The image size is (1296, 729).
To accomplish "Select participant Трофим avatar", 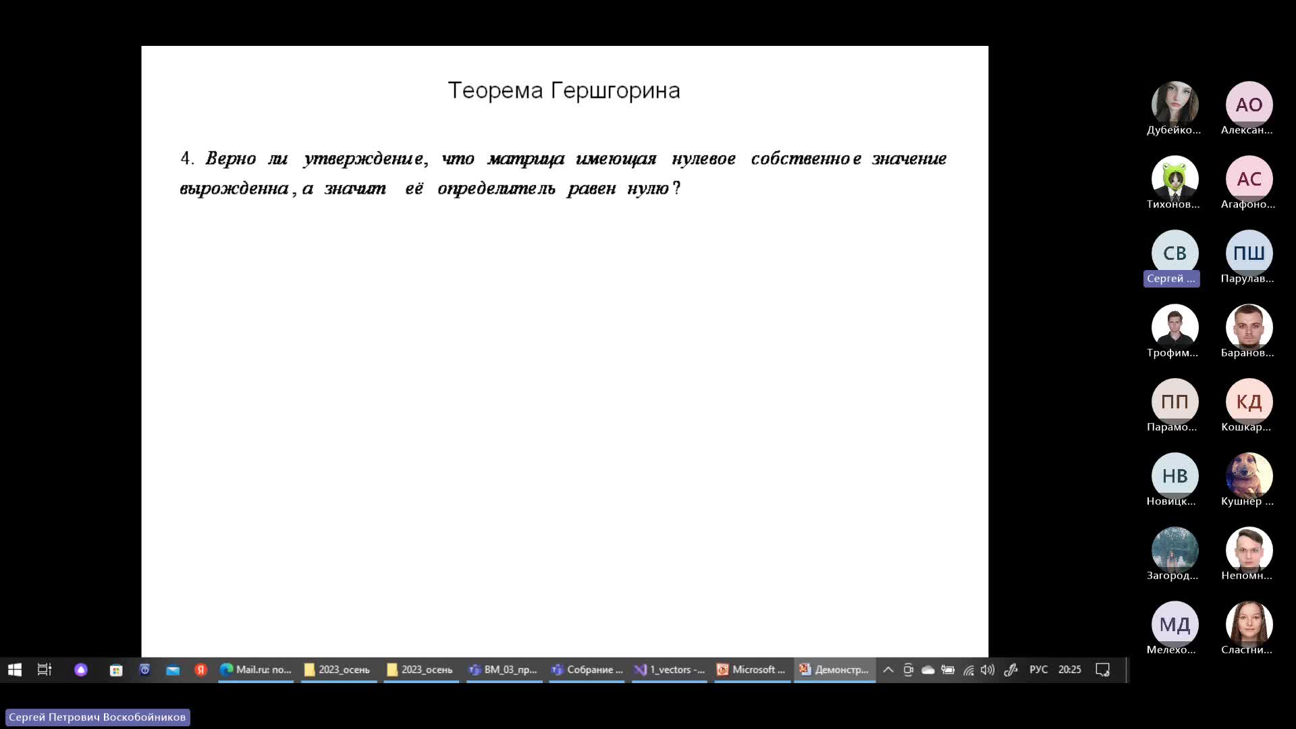I will pos(1174,327).
